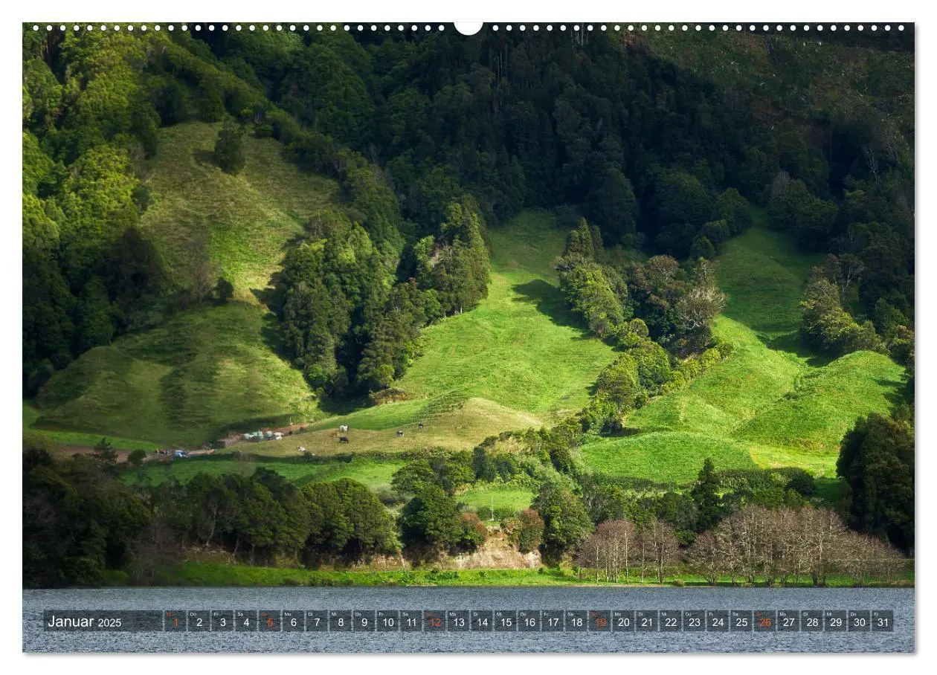Click the calendar hanging hole notch
Viewport: 937px width, 675px height.
468,28
